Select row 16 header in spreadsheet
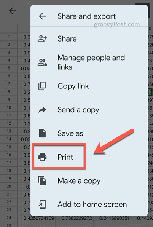The width and height of the screenshot is (153, 227). [x=9, y=155]
